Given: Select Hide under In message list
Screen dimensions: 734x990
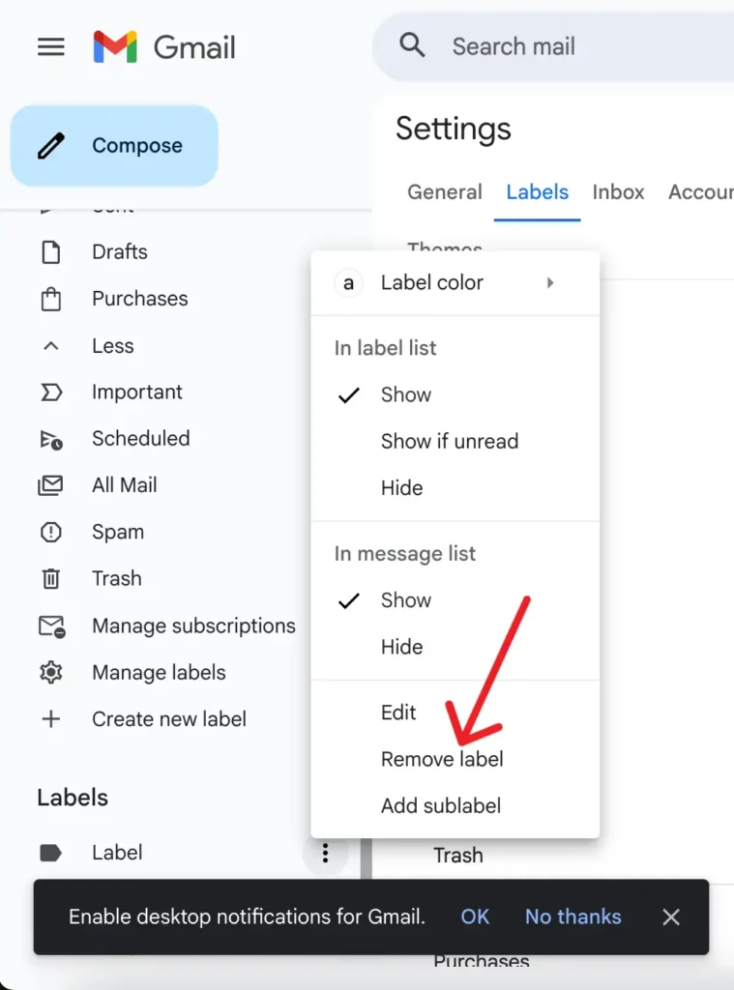Looking at the screenshot, I should (401, 647).
